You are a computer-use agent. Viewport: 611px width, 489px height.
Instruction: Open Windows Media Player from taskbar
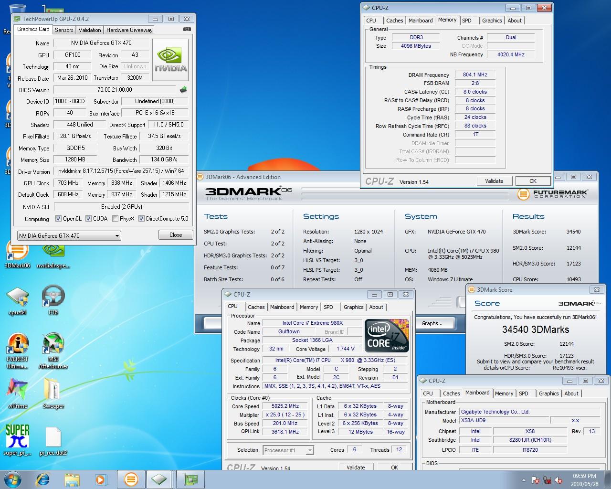(x=101, y=479)
